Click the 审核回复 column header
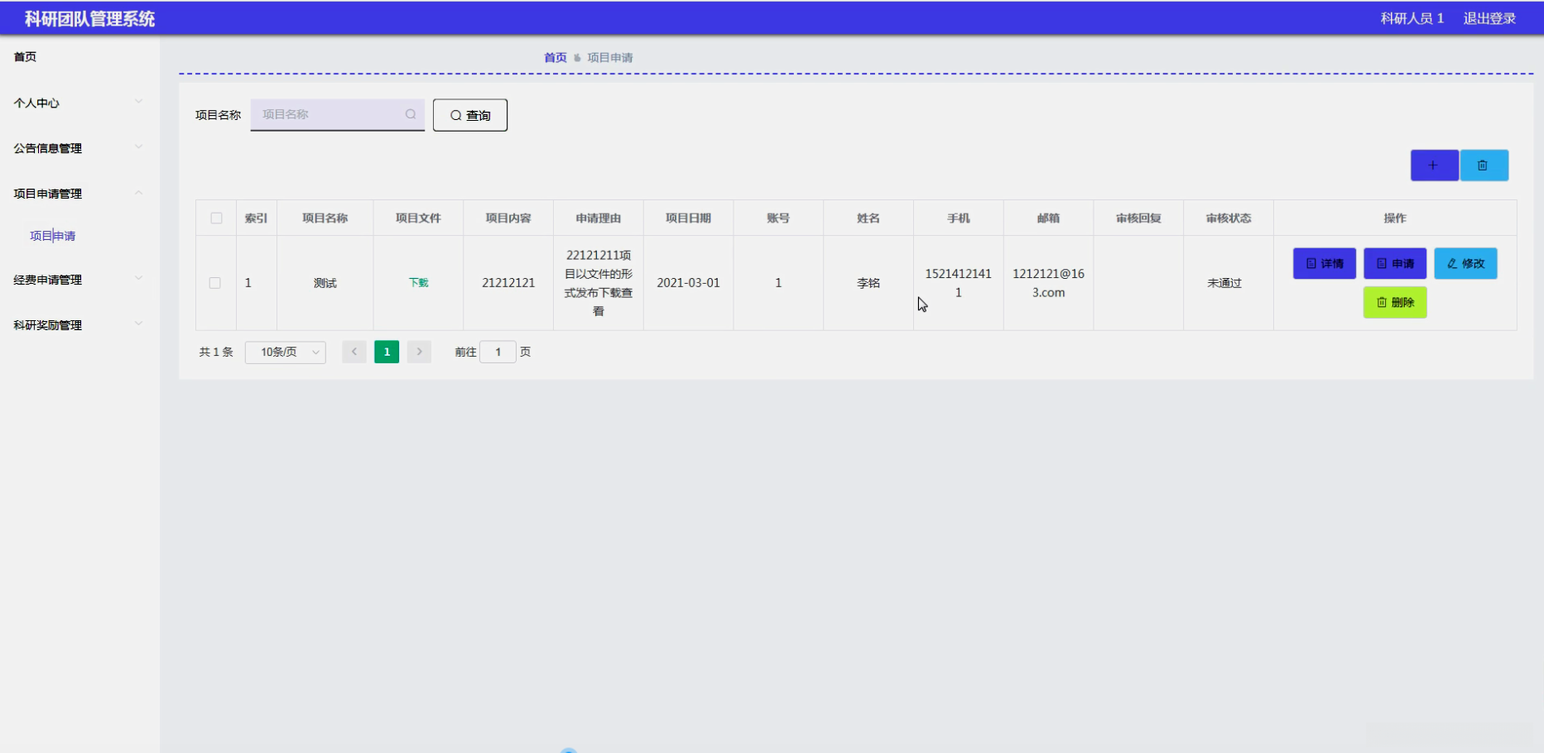The height and width of the screenshot is (753, 1544). (x=1138, y=218)
